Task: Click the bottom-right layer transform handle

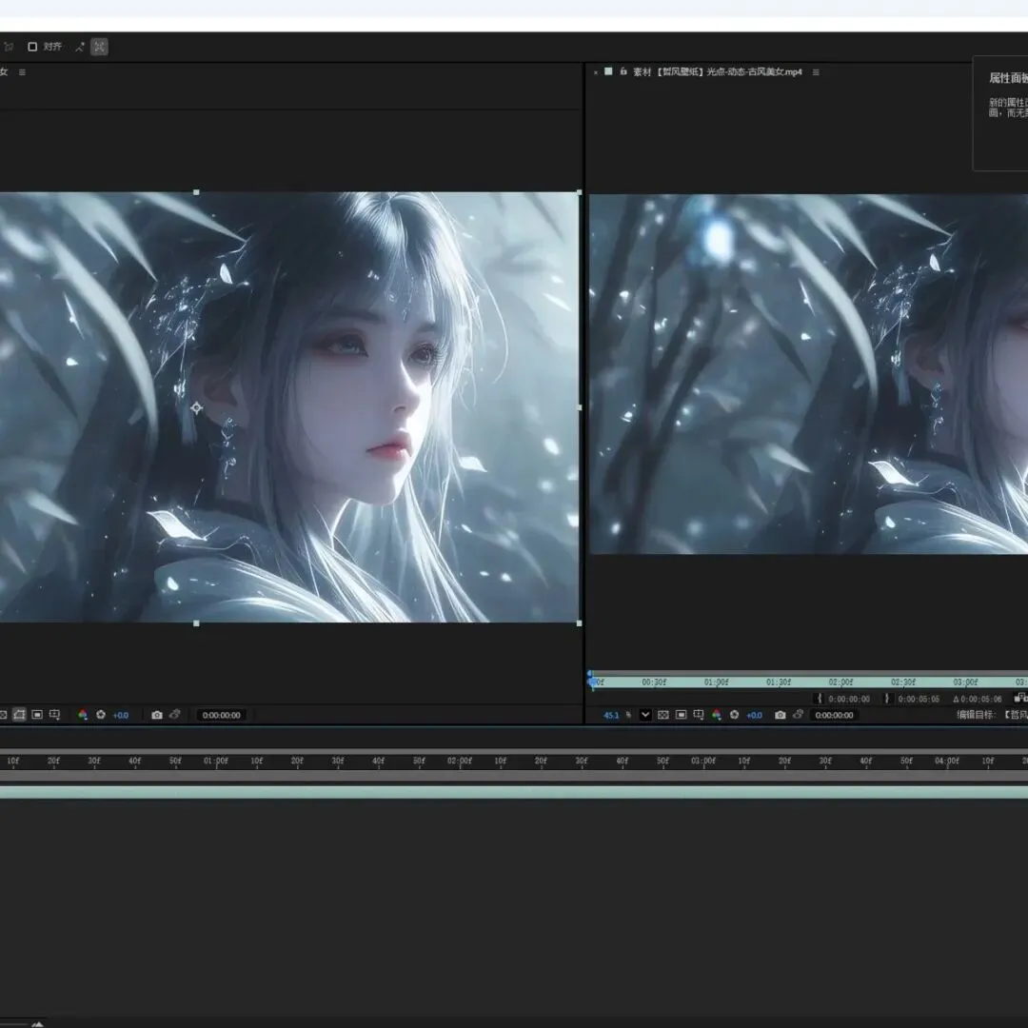Action: pyautogui.click(x=579, y=623)
